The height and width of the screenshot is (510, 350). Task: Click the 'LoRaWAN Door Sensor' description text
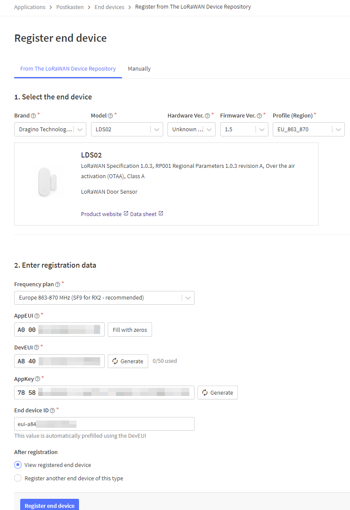[x=109, y=192]
